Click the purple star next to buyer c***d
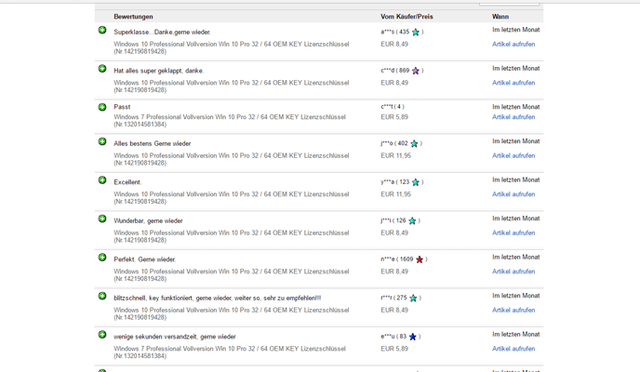Image resolution: width=640 pixels, height=372 pixels. 416,71
